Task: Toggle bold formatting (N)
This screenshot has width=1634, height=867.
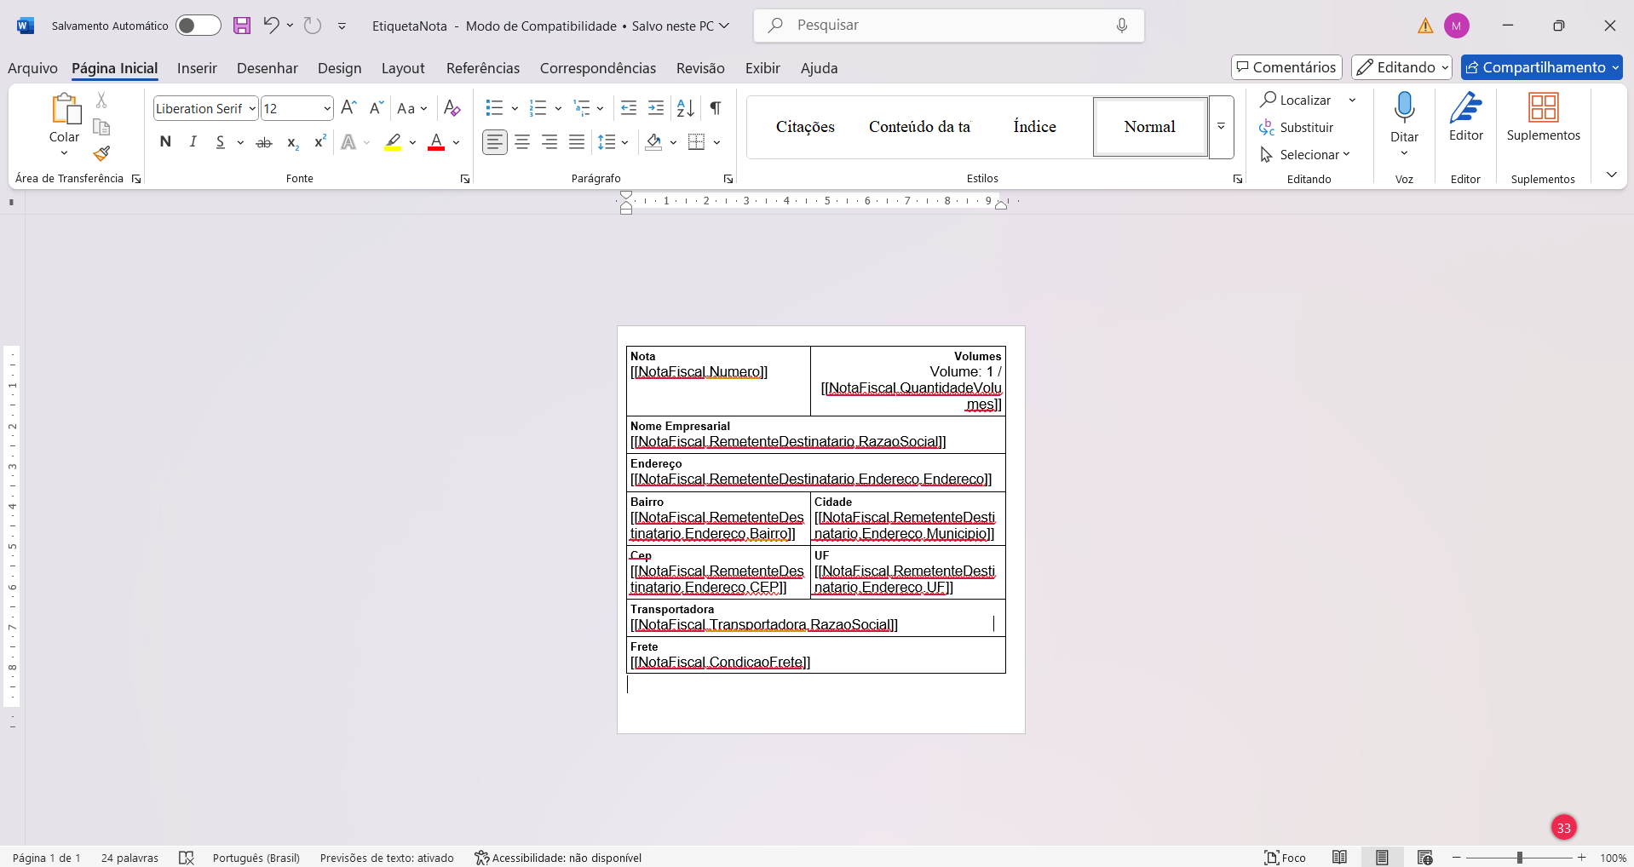Action: (x=165, y=142)
